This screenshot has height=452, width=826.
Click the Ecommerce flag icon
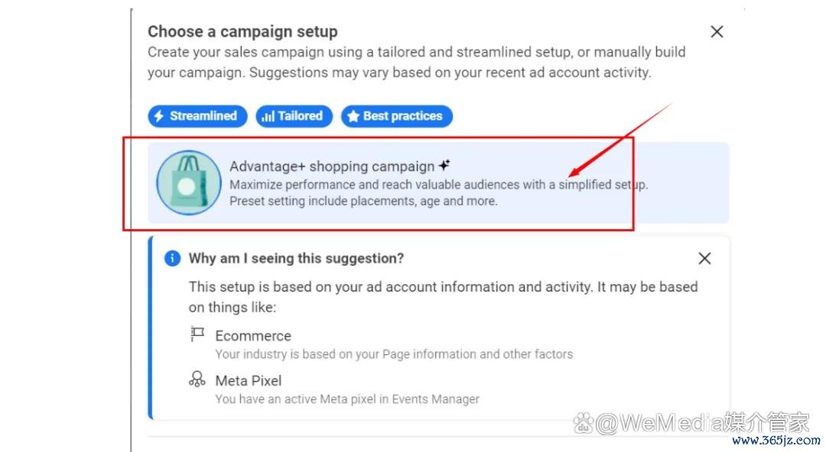[x=197, y=334]
